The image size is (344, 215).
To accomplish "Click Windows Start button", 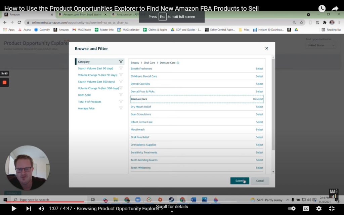I will [x=5, y=200].
